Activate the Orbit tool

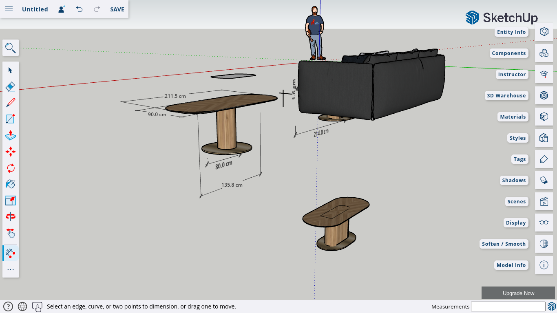click(x=11, y=216)
